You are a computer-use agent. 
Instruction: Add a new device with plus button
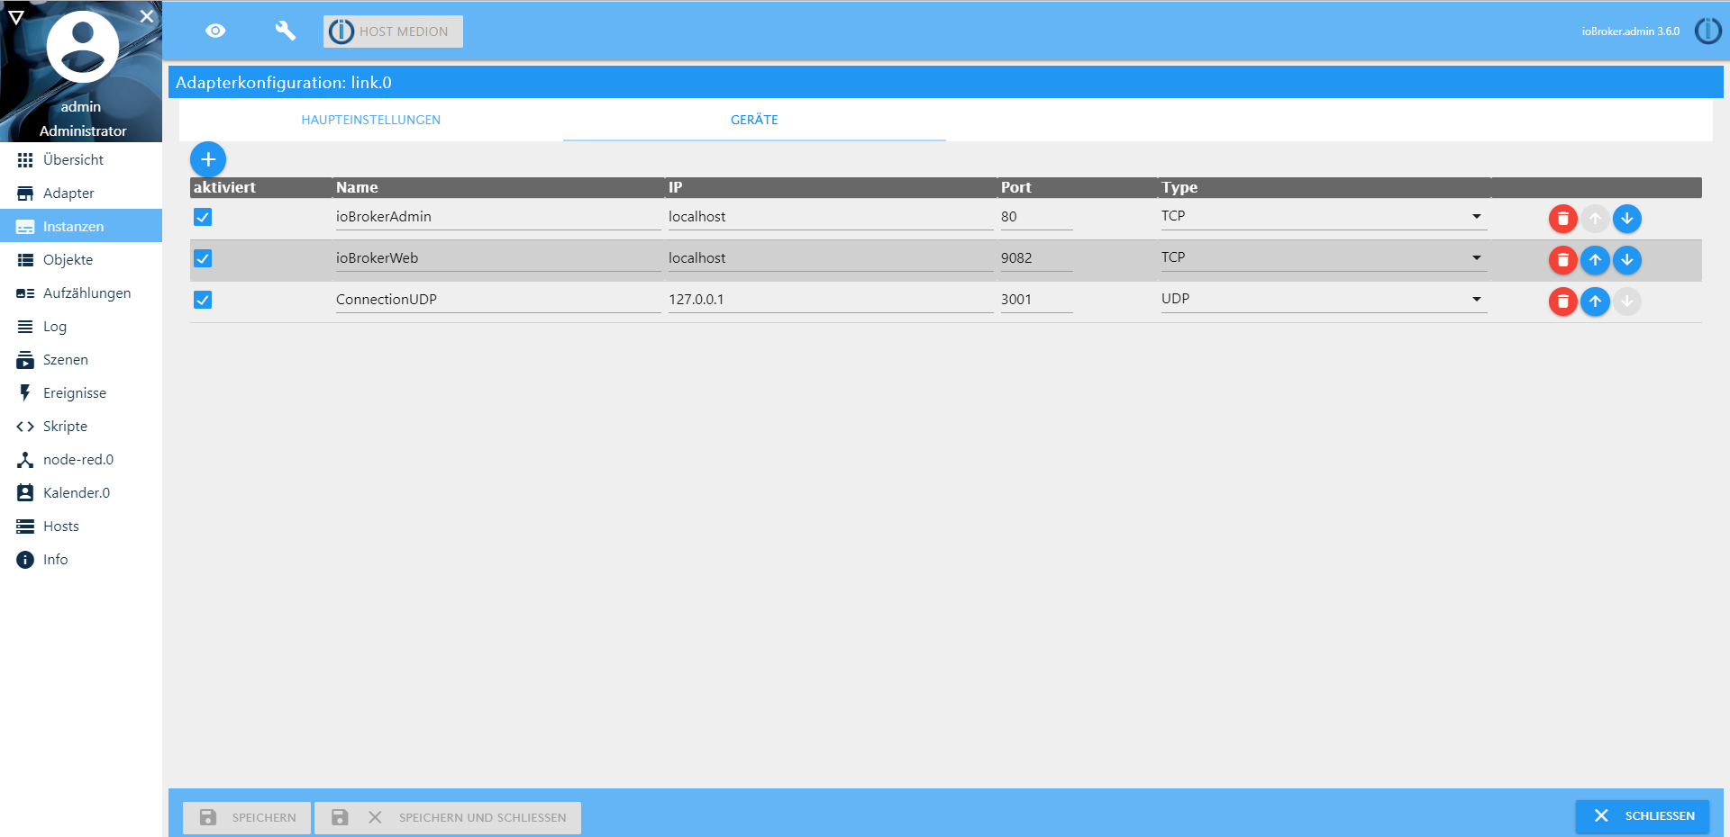click(208, 159)
